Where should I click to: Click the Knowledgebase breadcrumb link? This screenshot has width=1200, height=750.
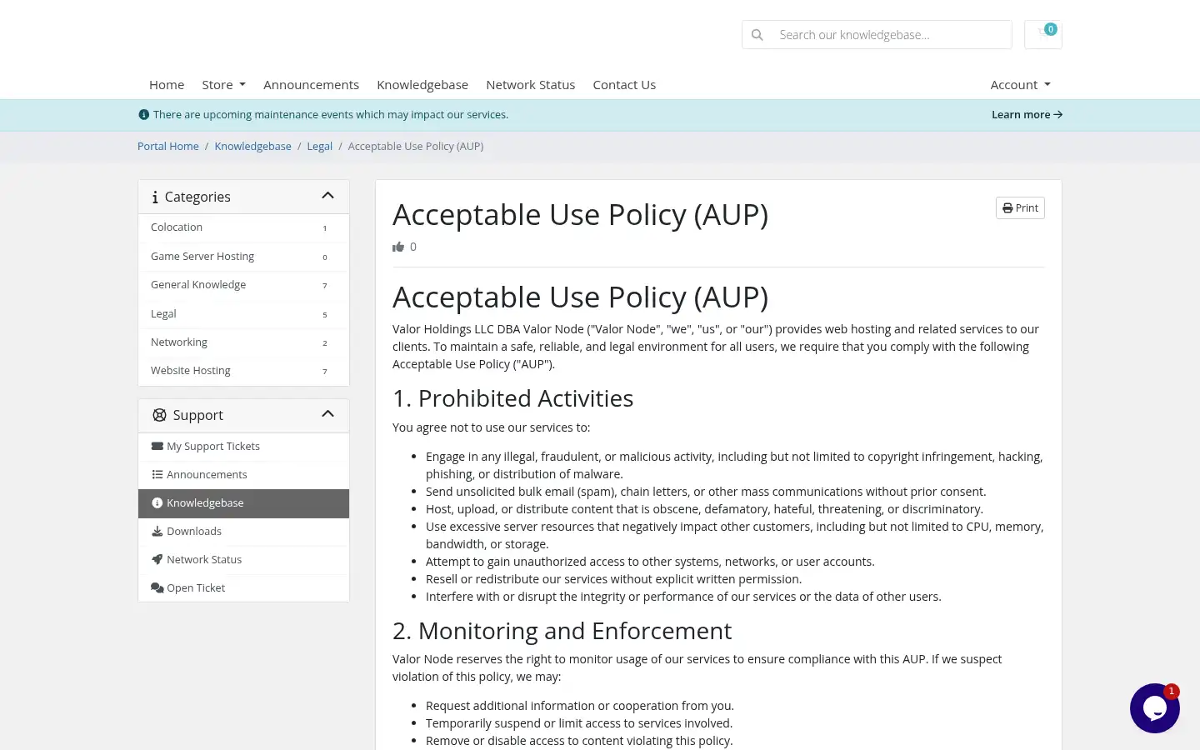252,147
